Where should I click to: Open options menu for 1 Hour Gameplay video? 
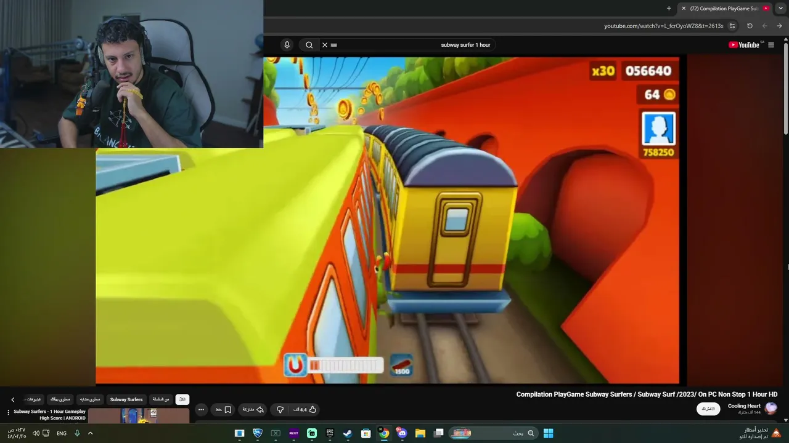(8, 412)
